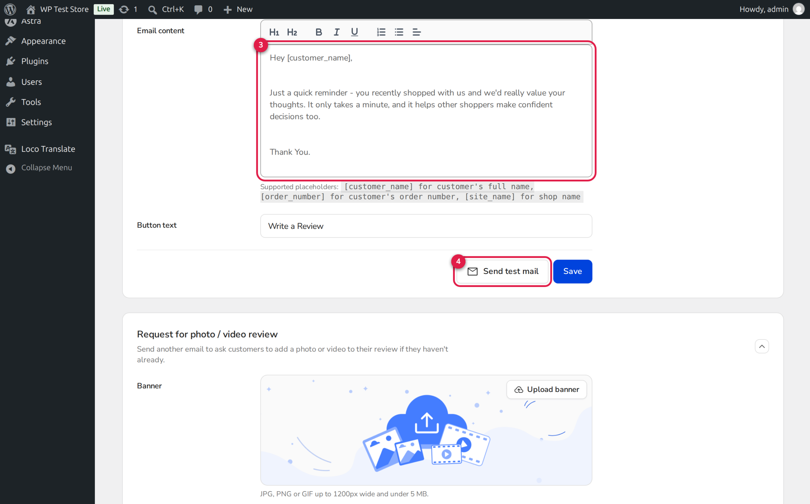
Task: Apply Heading 1 format in email editor
Action: pos(274,32)
